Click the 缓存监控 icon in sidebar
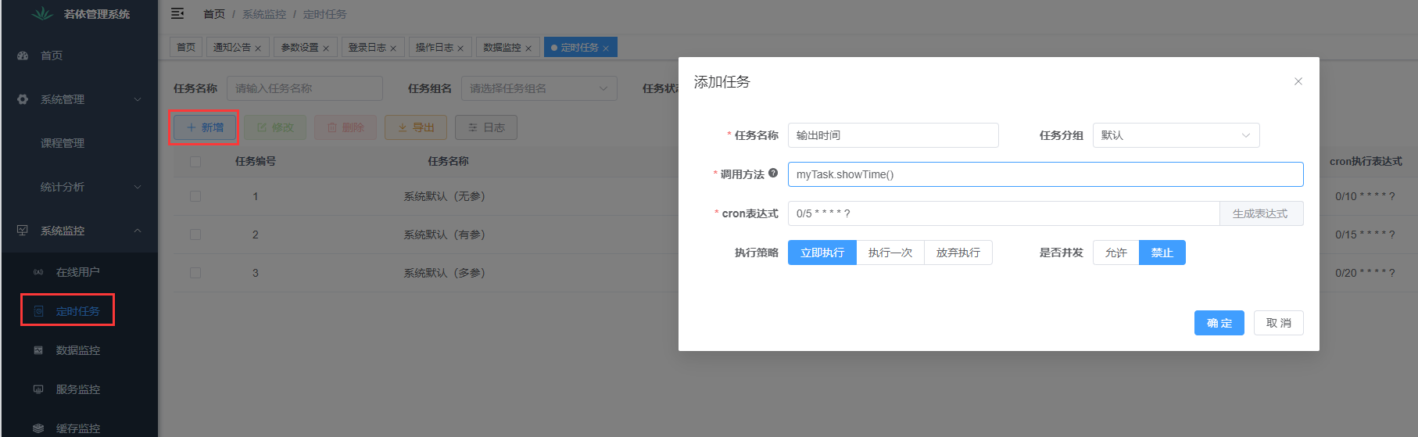 (38, 428)
